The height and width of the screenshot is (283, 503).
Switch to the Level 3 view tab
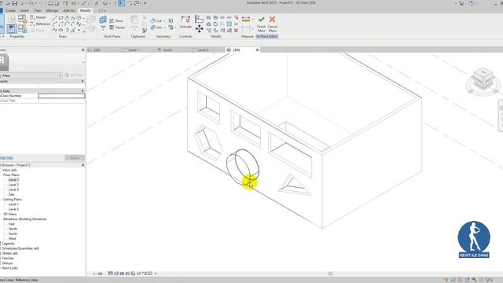203,50
